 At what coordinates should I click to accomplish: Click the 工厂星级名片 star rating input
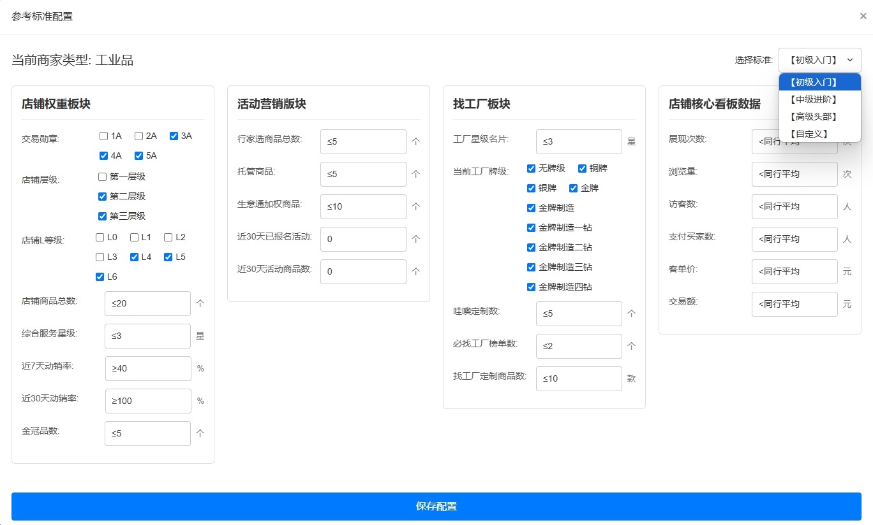click(x=579, y=141)
